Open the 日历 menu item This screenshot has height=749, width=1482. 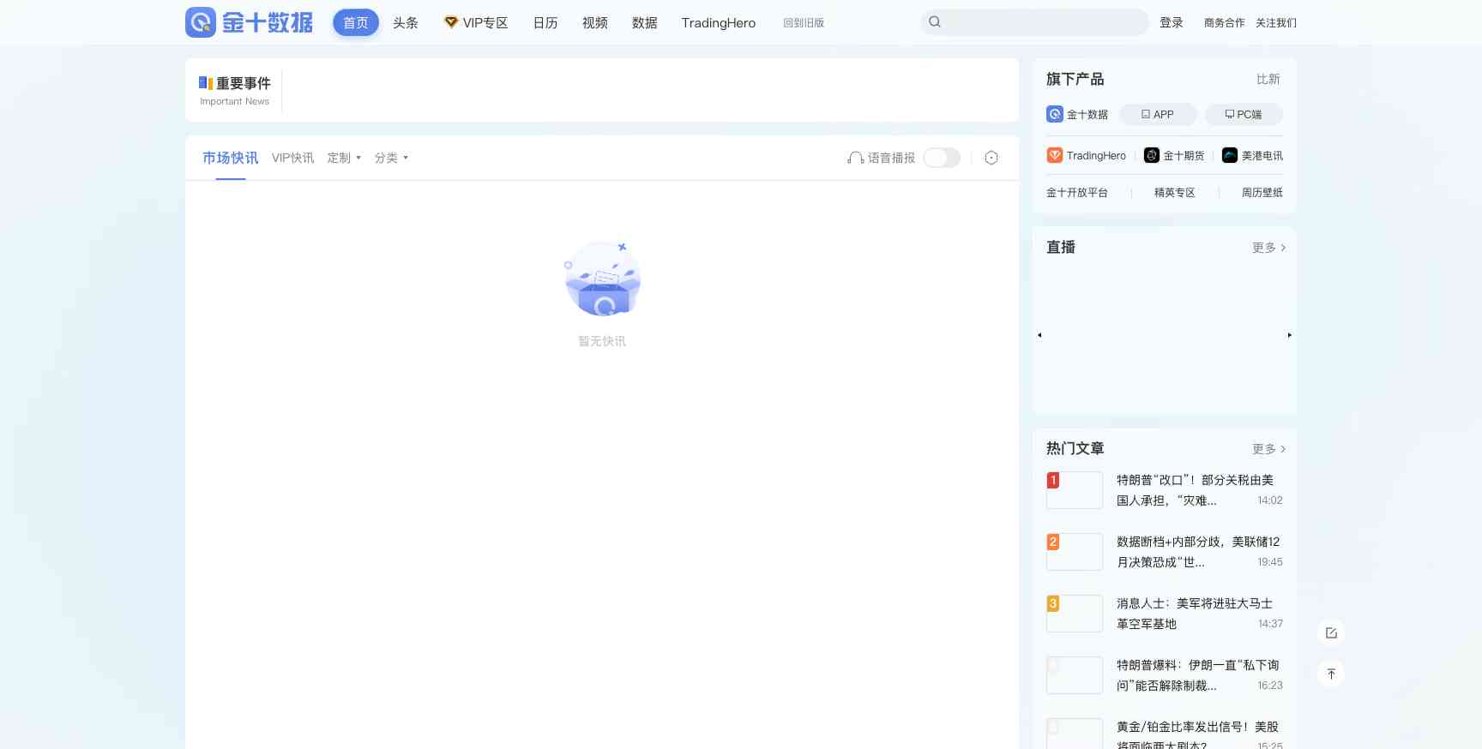pyautogui.click(x=545, y=23)
